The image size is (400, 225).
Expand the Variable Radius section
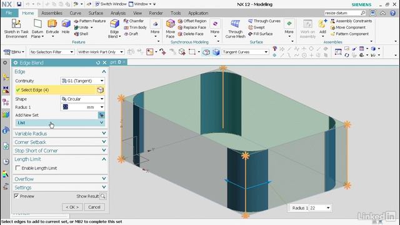(x=60, y=133)
